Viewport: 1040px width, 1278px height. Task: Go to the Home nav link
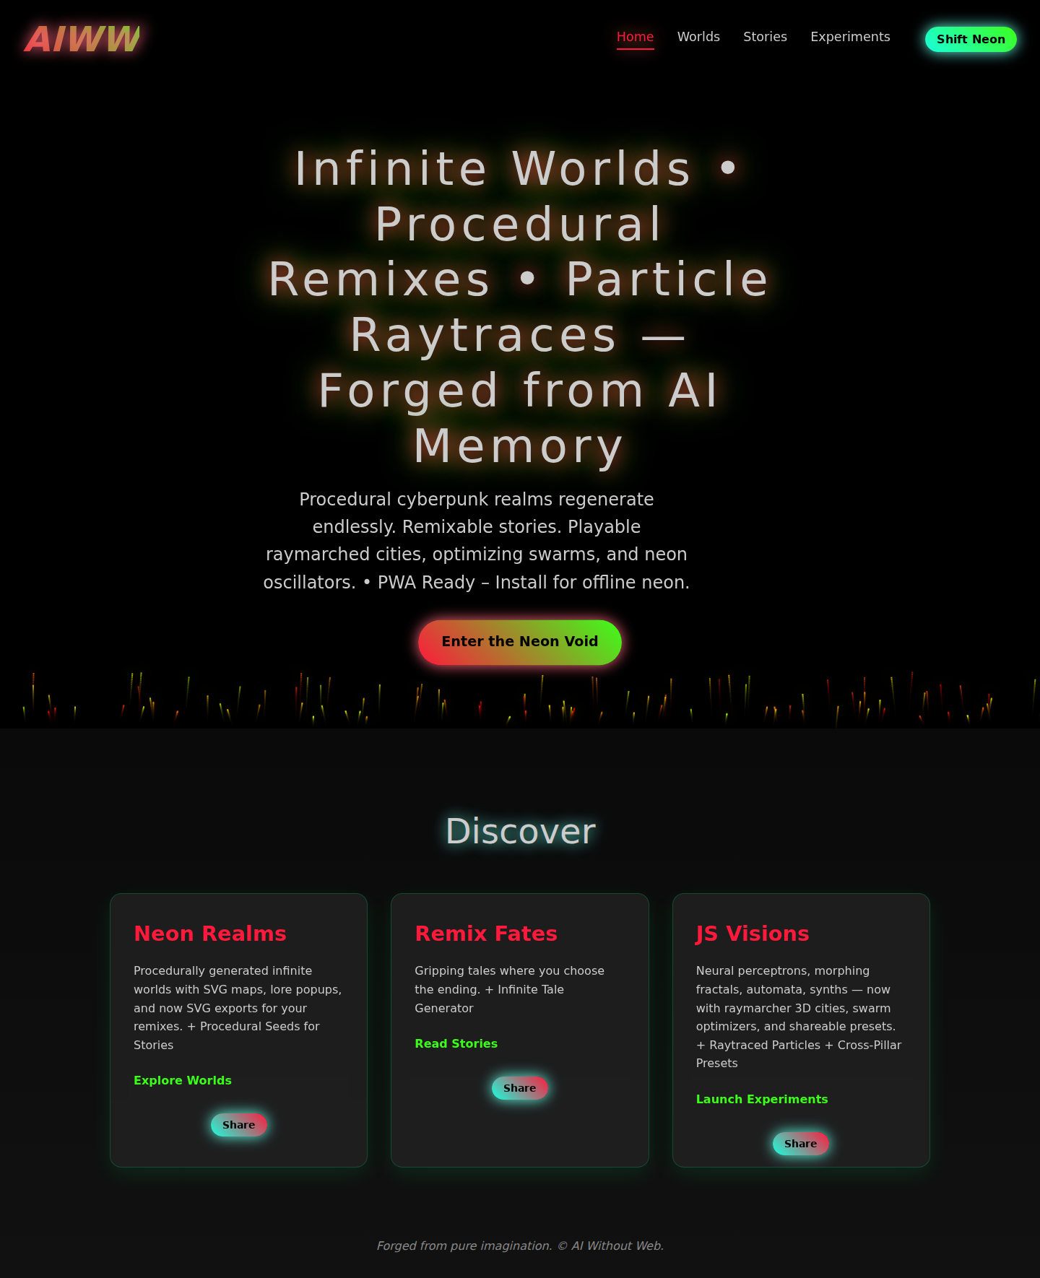pyautogui.click(x=635, y=37)
